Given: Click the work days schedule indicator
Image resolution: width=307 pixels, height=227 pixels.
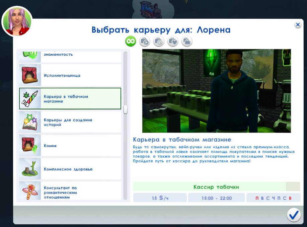Looking at the screenshot, I should pyautogui.click(x=273, y=198).
